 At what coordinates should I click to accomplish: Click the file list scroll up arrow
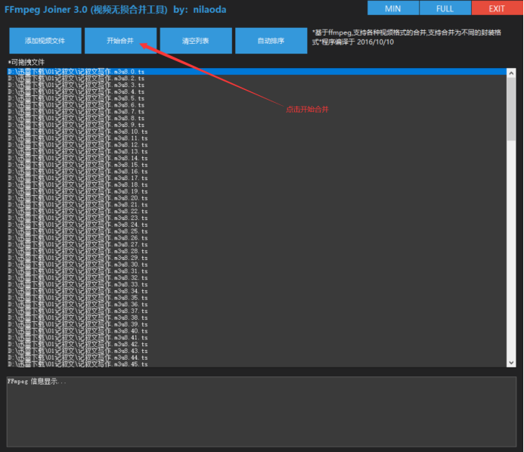coord(511,73)
